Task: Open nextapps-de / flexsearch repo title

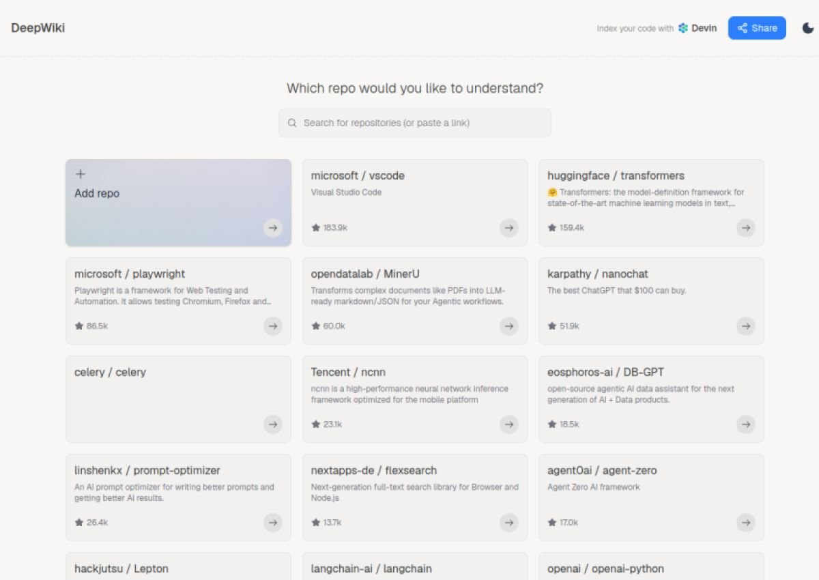Action: click(x=374, y=470)
